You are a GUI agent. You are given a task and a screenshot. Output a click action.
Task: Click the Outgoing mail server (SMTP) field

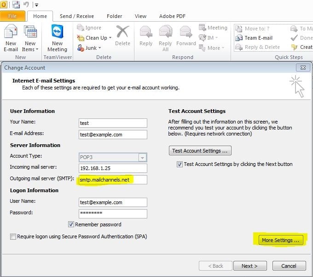113,180
